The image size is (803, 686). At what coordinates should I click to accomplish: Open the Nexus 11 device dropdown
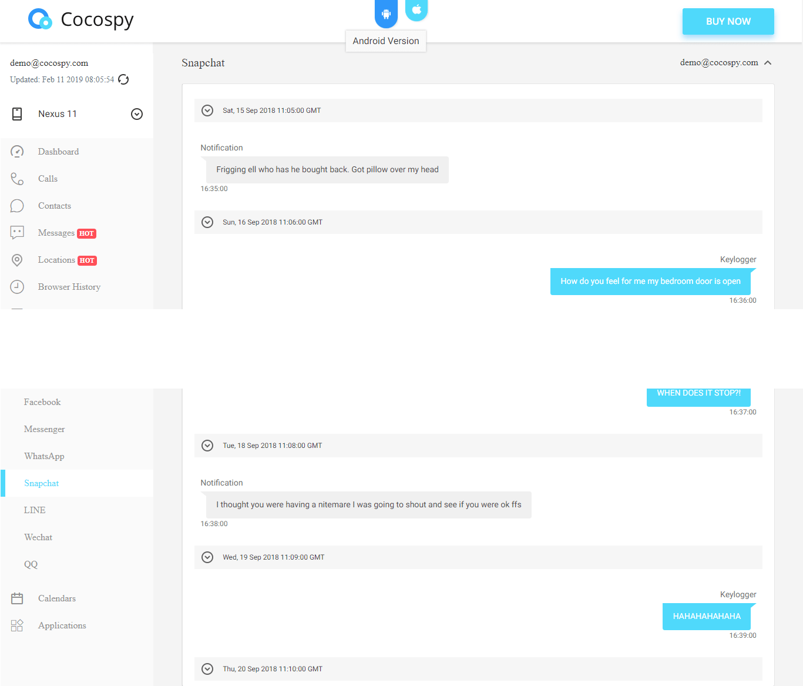tap(137, 114)
